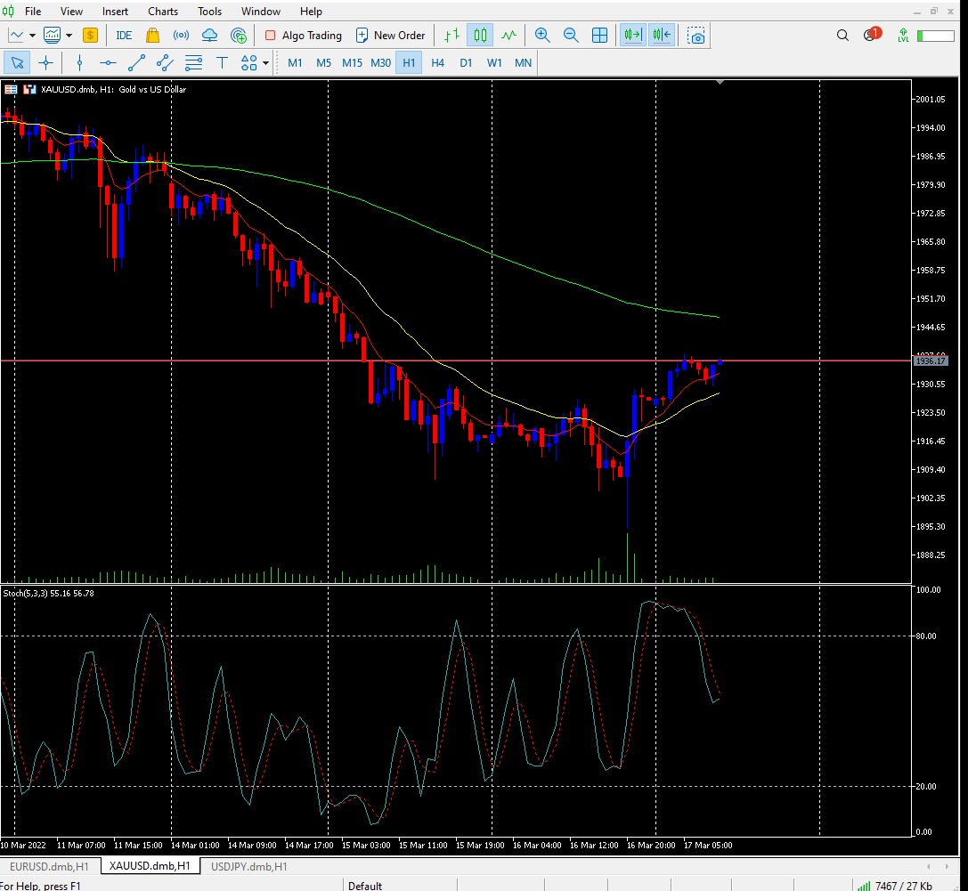Screen dimensions: 968x891
Task: Open the Window menu
Action: tap(261, 11)
